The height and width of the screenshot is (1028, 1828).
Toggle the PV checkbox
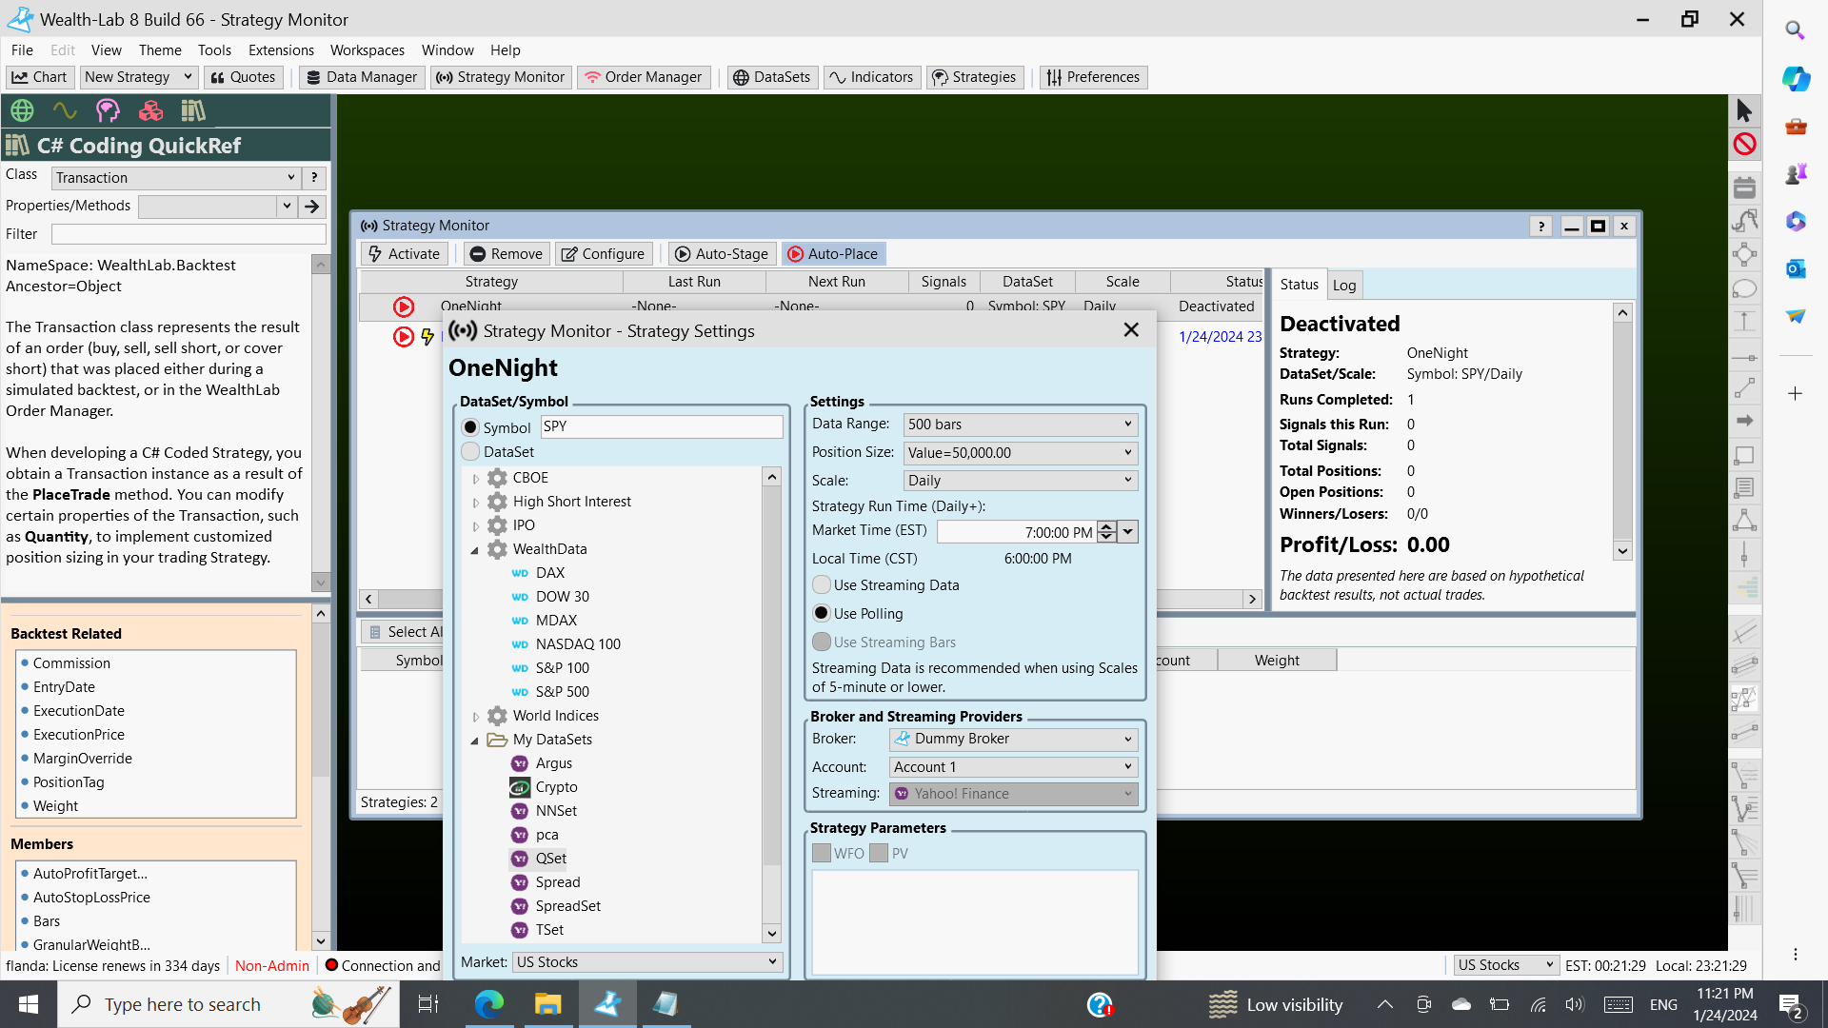879,854
